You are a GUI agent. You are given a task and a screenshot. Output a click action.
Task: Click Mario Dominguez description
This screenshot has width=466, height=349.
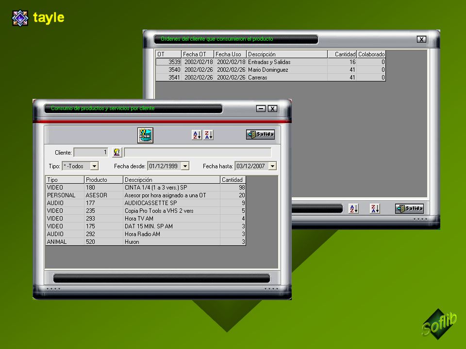point(287,70)
